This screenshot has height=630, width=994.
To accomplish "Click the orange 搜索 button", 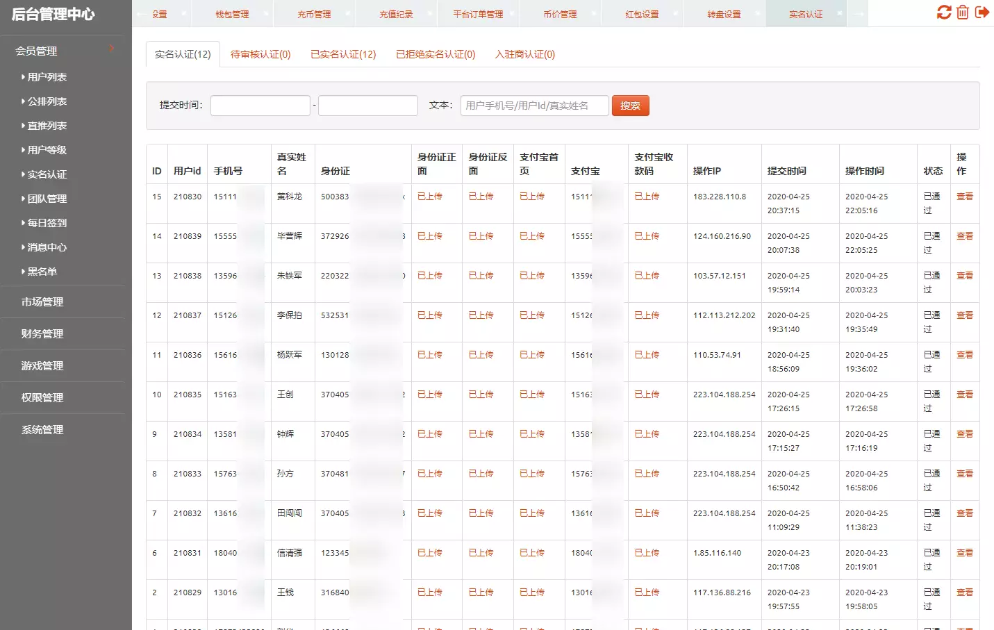I will (x=631, y=106).
